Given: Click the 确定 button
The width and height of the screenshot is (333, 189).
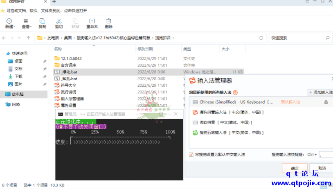Looking at the screenshot, I should (x=295, y=168).
